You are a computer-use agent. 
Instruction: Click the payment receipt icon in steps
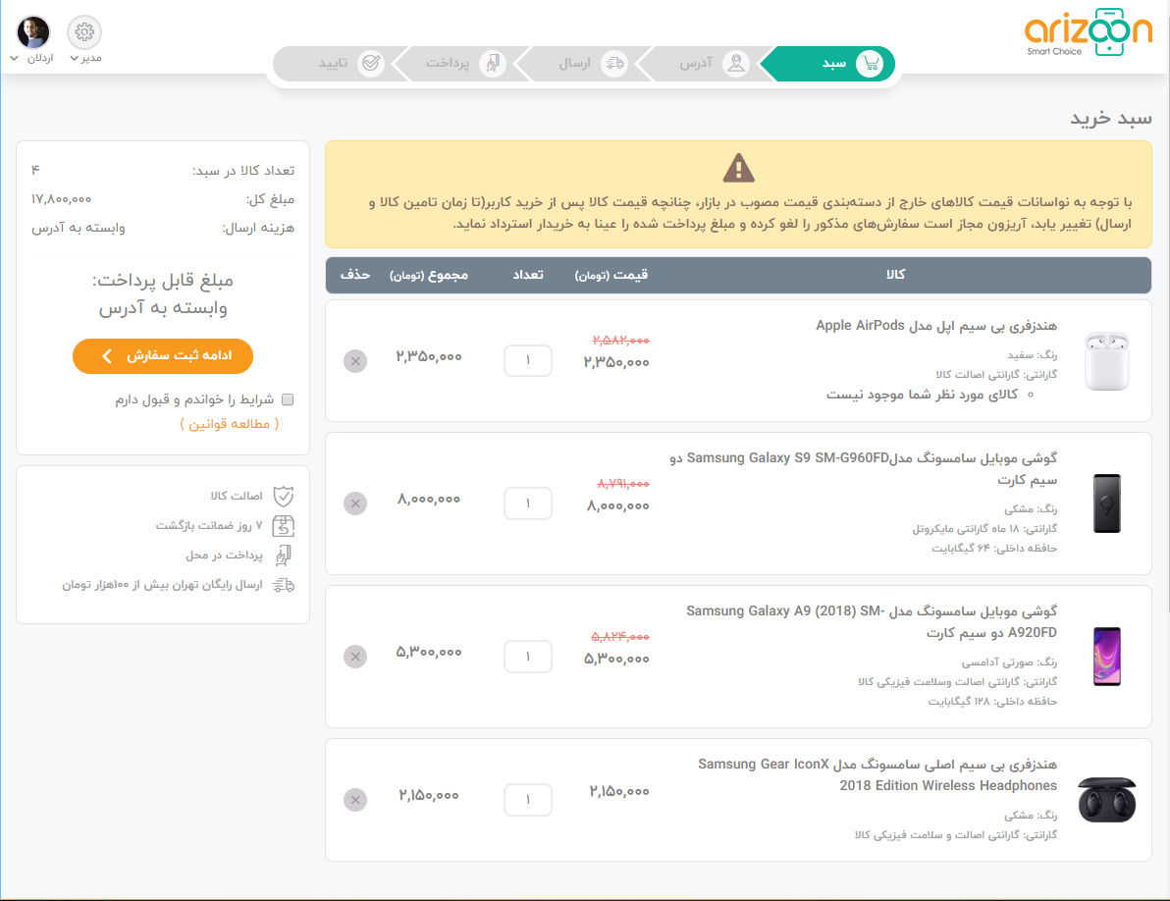[493, 64]
